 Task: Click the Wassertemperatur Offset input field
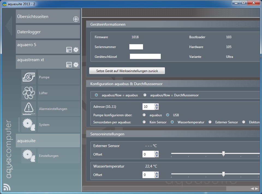[x=148, y=175]
